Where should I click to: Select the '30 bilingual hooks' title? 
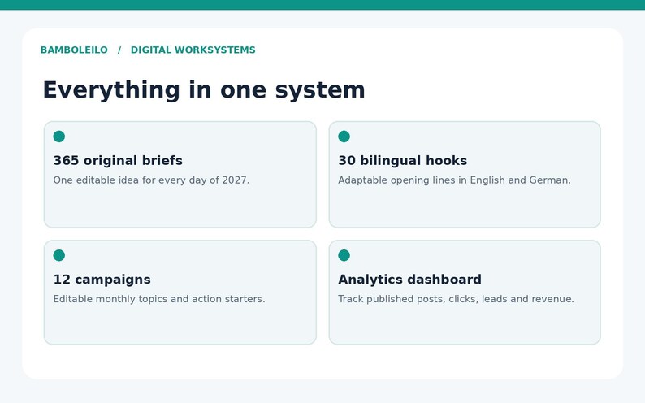(402, 160)
